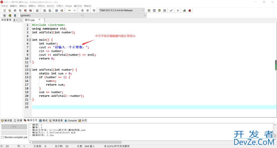Viewport: 277px width, 148px height.
Task: Switch to the 调试 bottom tab
Action: point(43,120)
